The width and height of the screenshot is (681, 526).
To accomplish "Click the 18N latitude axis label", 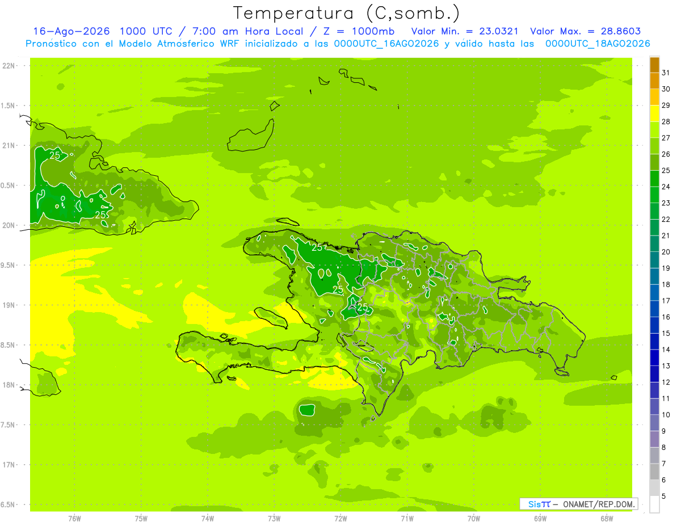I will click(x=9, y=385).
